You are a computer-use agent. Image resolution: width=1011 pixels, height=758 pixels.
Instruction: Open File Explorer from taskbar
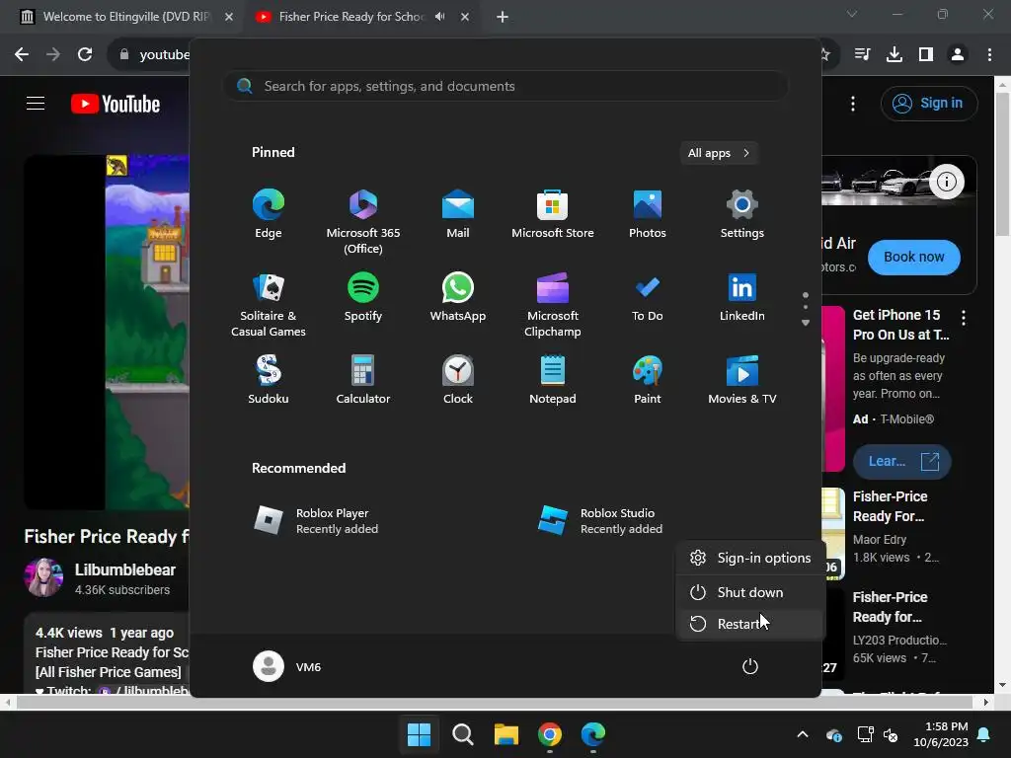[506, 734]
